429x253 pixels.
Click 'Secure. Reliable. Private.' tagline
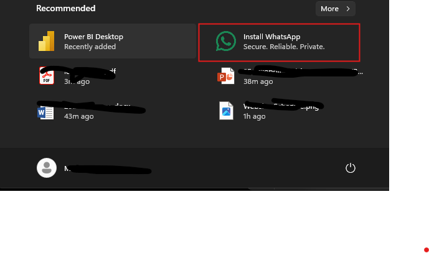[x=284, y=47]
